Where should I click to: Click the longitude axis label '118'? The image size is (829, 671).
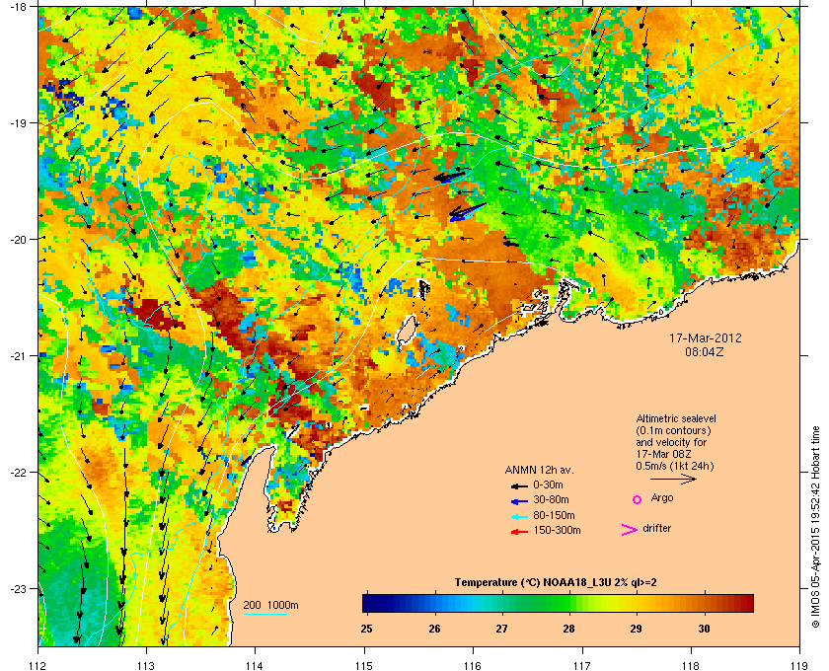pyautogui.click(x=691, y=665)
